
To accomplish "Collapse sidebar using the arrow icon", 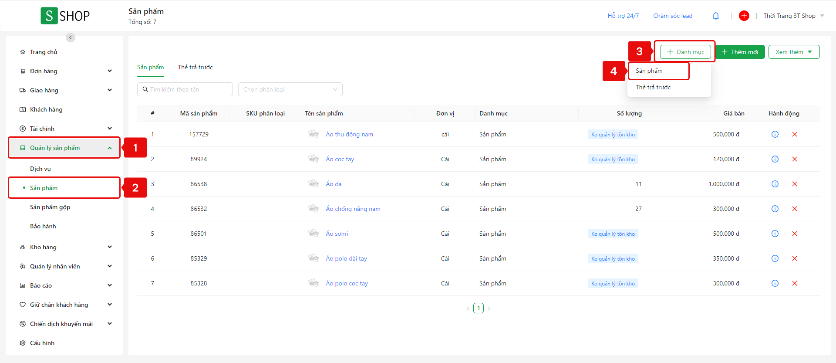I will (71, 37).
